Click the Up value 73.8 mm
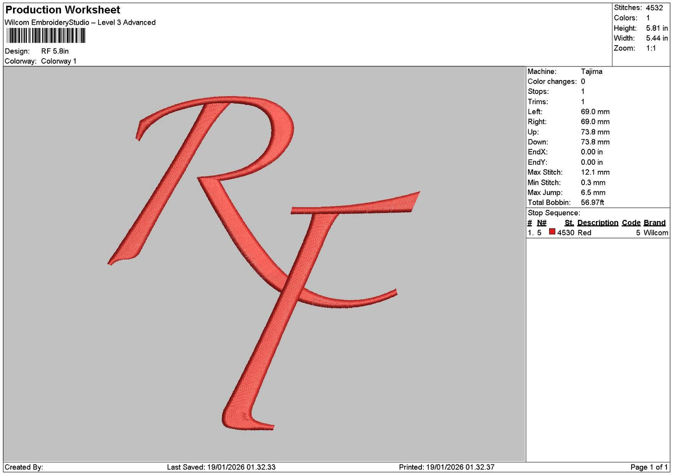Viewport: 673px width, 475px height. [595, 132]
